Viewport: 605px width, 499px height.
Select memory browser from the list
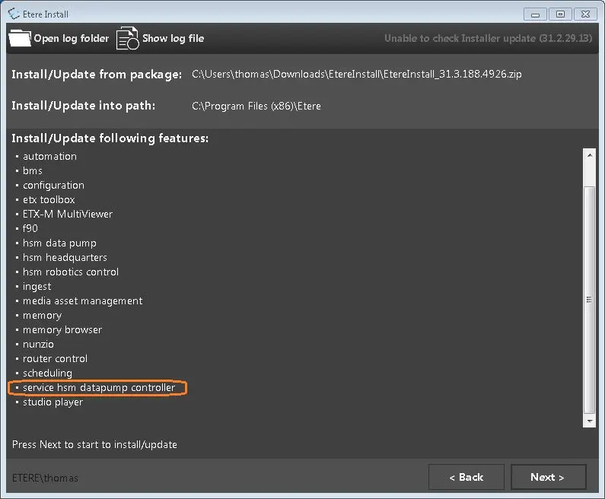[x=62, y=329]
